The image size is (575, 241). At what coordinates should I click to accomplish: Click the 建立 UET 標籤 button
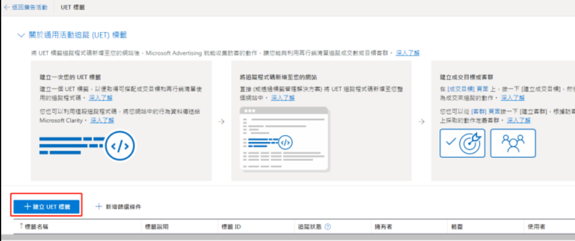pyautogui.click(x=47, y=207)
